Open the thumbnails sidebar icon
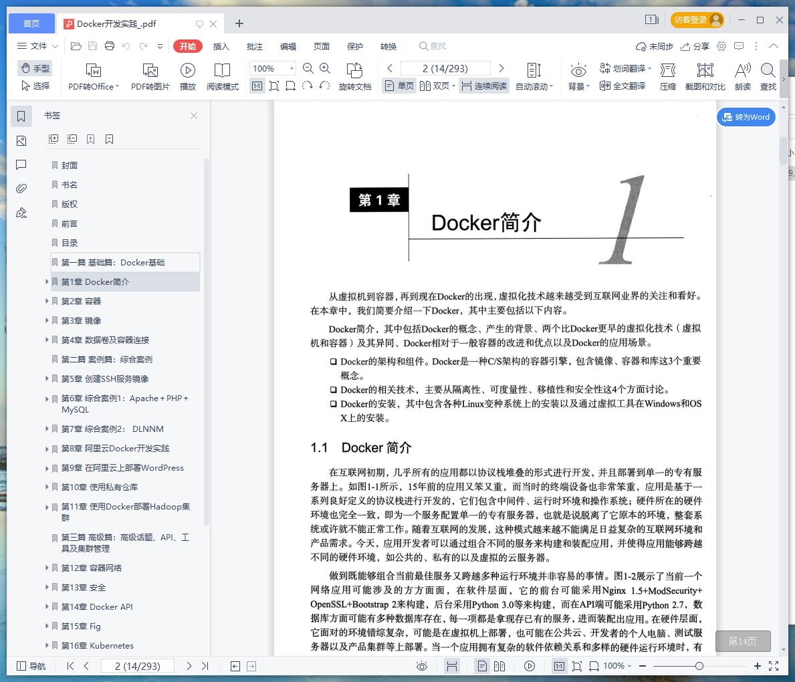795x682 pixels. point(21,140)
